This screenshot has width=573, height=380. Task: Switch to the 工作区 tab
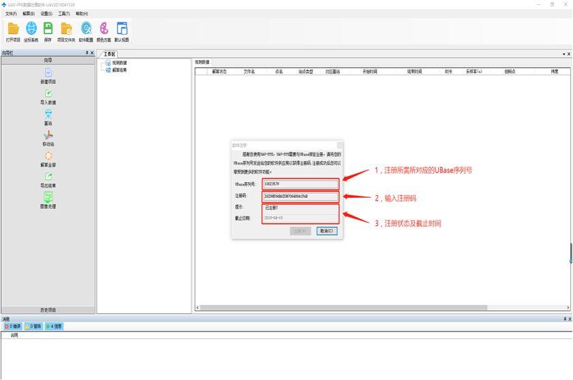pyautogui.click(x=109, y=54)
